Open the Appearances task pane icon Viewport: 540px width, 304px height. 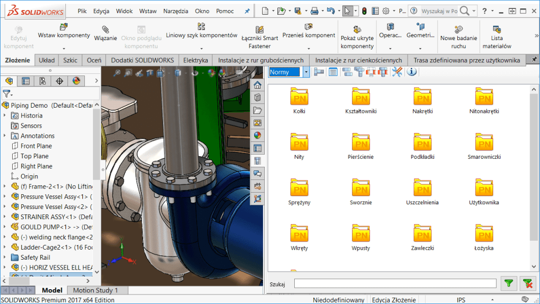click(x=257, y=136)
